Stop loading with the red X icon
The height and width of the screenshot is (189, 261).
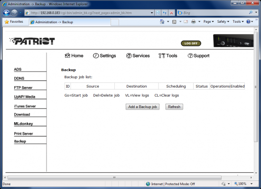pos(171,13)
